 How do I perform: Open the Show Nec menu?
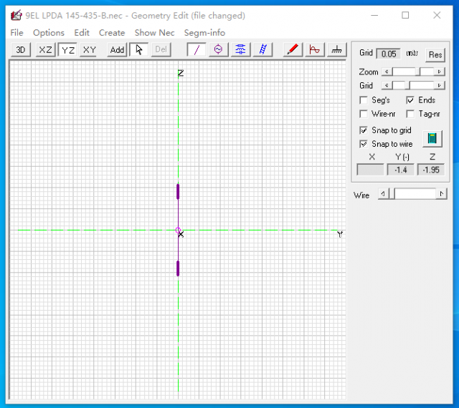155,33
